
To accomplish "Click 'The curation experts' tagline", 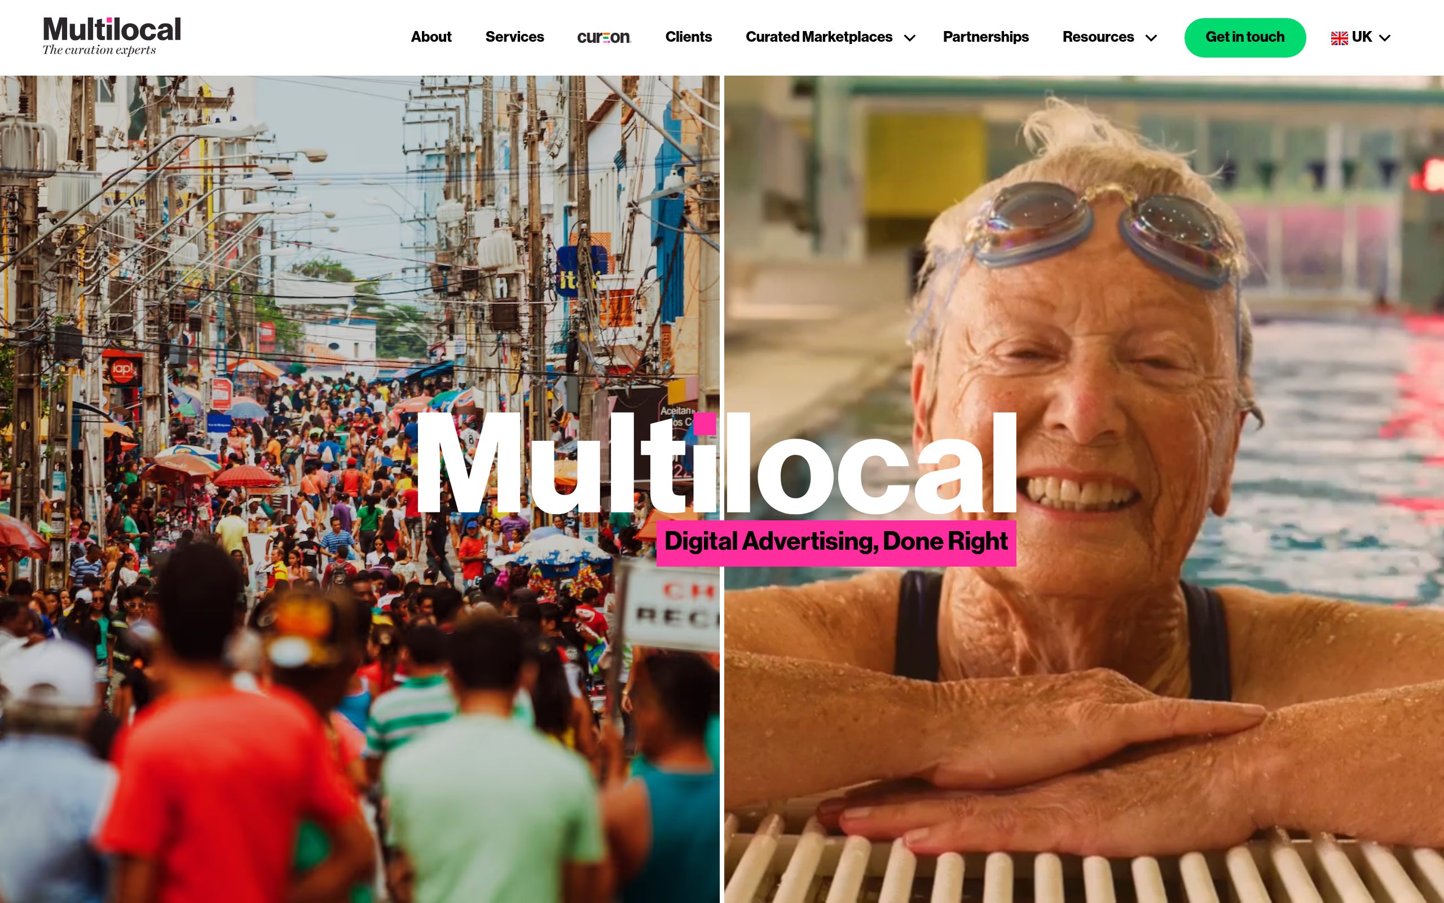I will point(99,50).
